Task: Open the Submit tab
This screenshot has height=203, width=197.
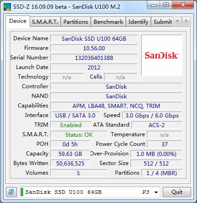Action: coord(162,22)
